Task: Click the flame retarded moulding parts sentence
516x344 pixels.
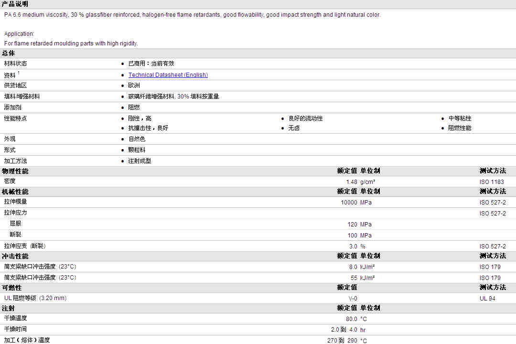Action: pos(71,43)
